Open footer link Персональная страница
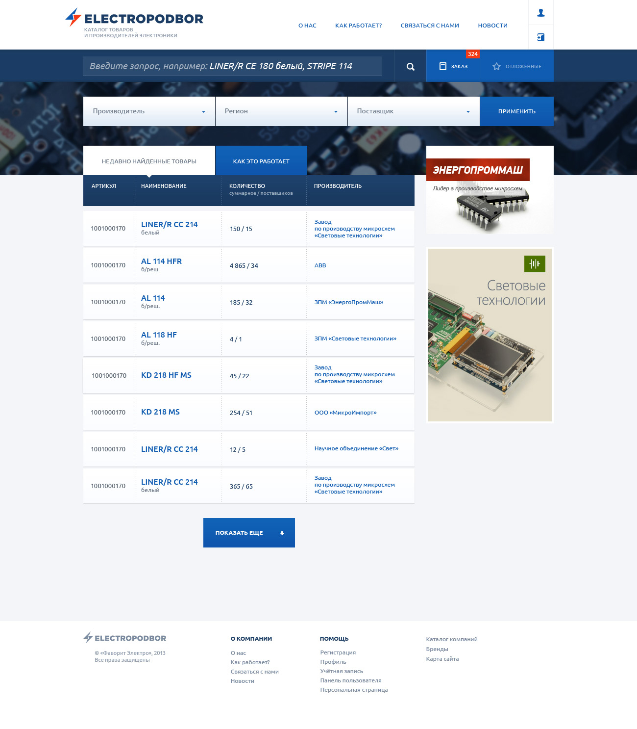The image size is (637, 729). pyautogui.click(x=354, y=690)
